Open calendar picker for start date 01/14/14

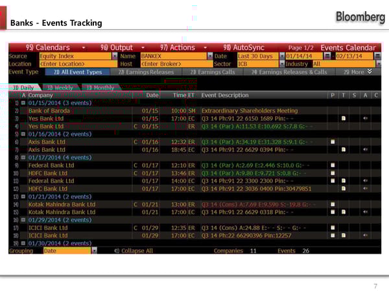pos(327,56)
